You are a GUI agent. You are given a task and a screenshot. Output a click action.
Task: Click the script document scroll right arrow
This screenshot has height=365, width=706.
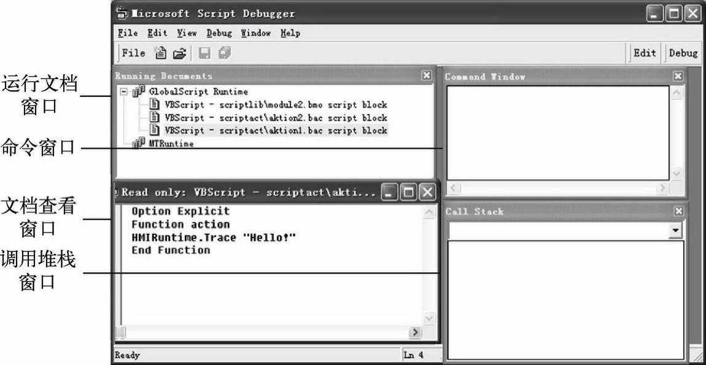click(x=414, y=332)
